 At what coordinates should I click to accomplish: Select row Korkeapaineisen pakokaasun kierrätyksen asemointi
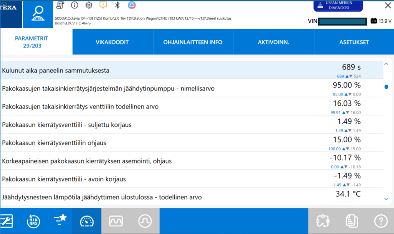point(192,161)
